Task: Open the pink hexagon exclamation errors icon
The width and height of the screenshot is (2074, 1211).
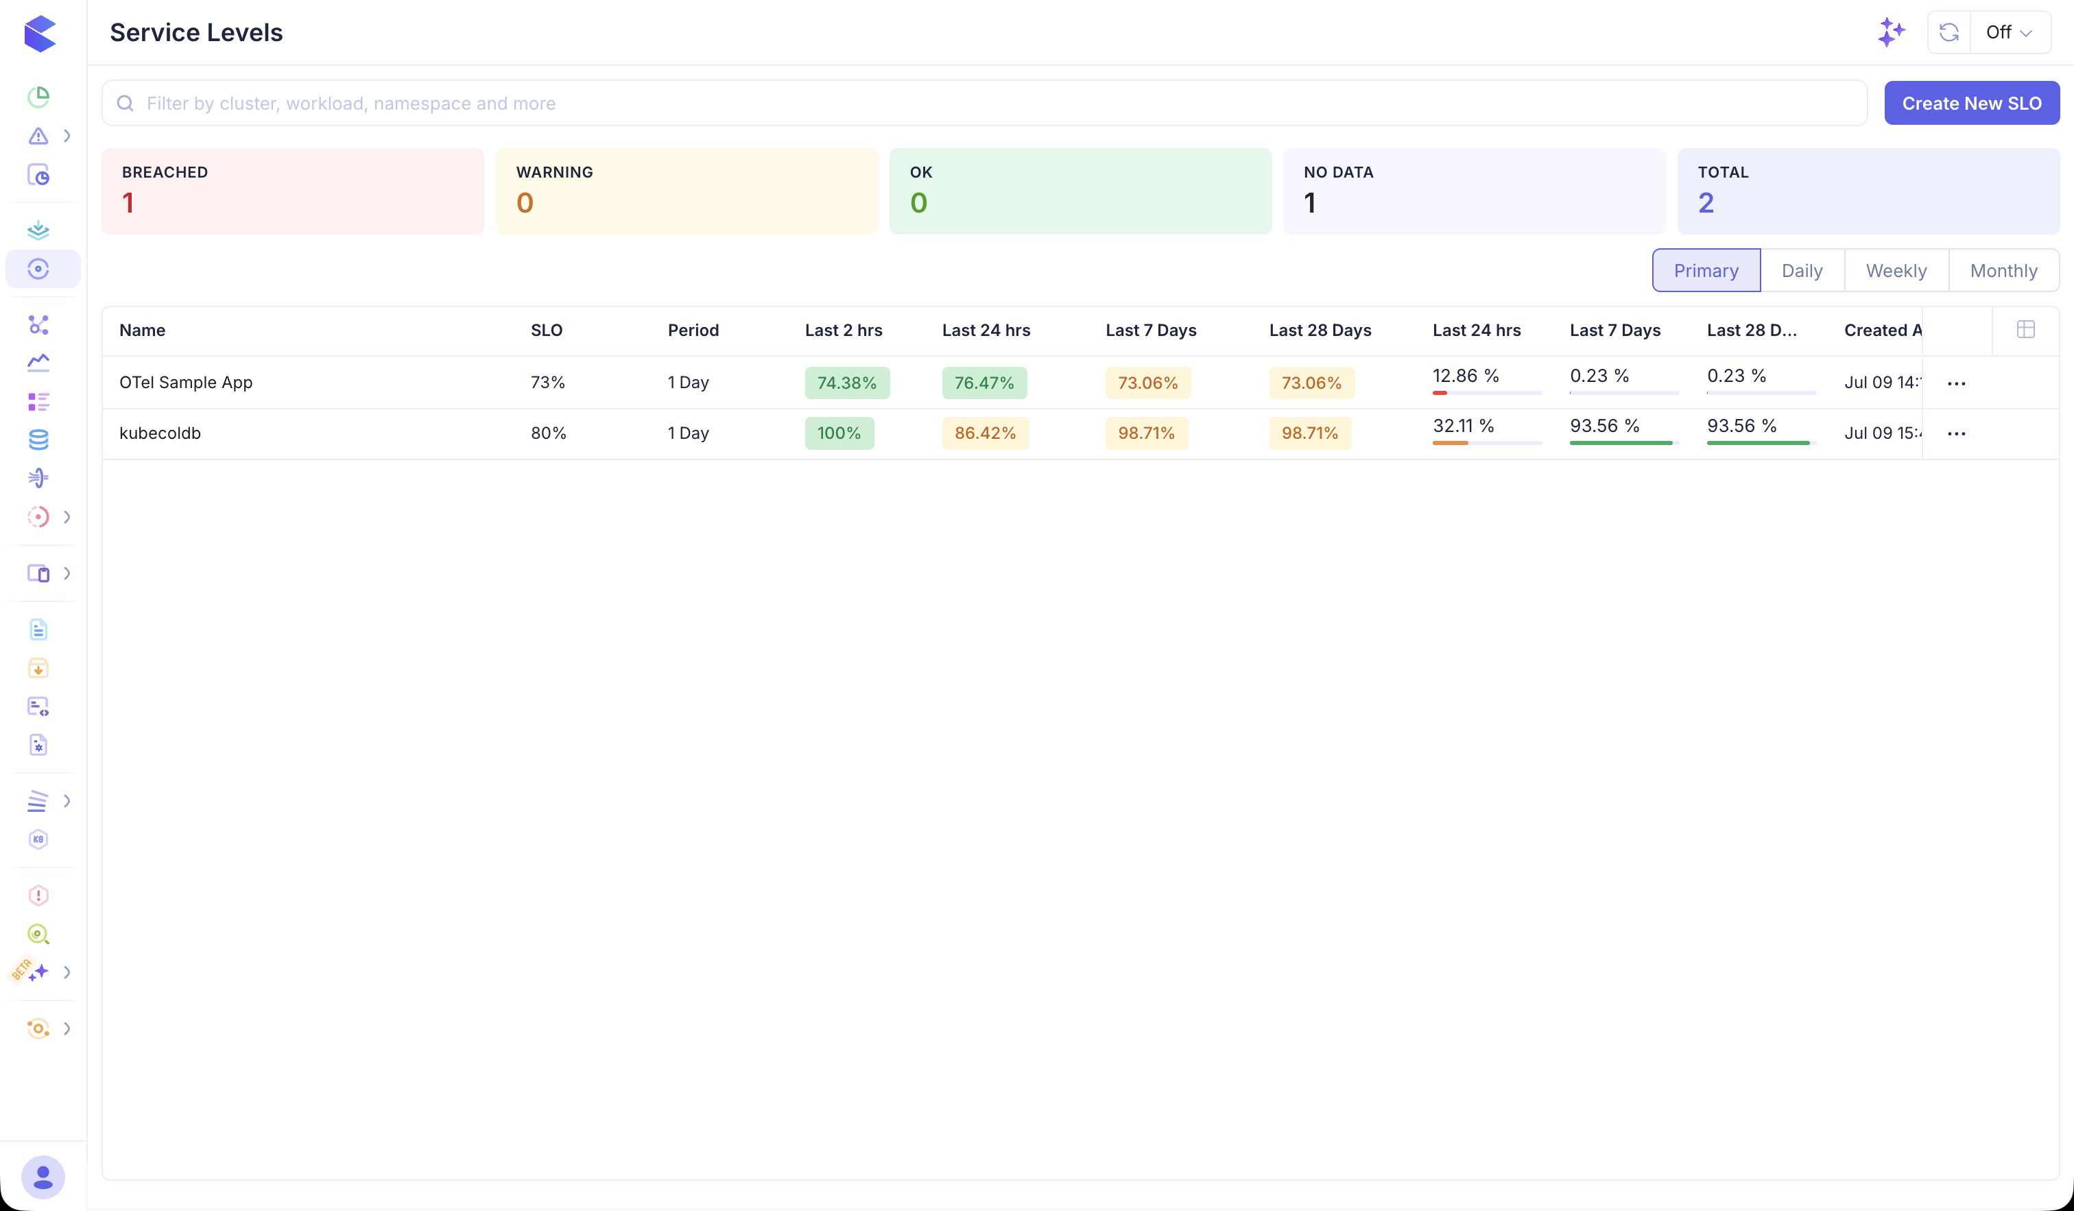Action: [x=38, y=896]
